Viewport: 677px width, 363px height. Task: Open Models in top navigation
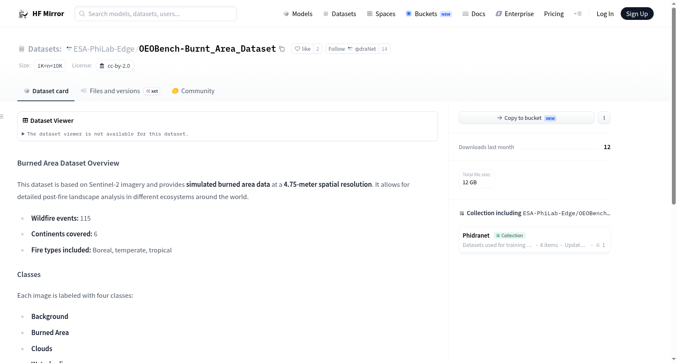[298, 14]
